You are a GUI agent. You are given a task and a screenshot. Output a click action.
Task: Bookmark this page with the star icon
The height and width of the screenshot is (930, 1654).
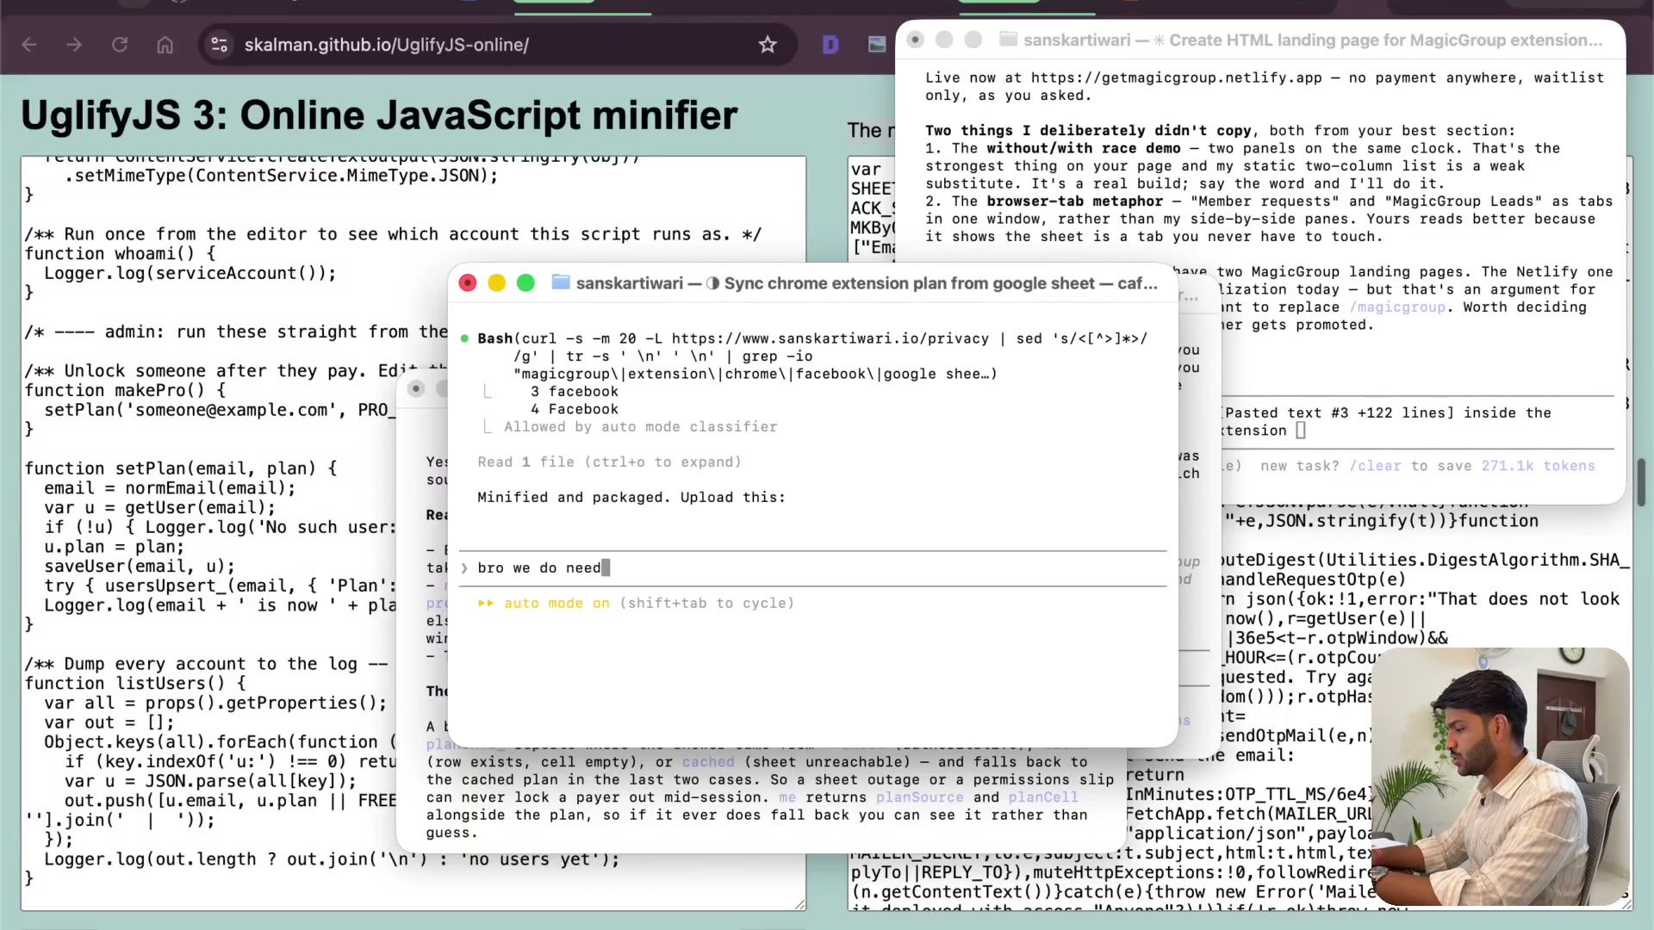click(x=768, y=45)
